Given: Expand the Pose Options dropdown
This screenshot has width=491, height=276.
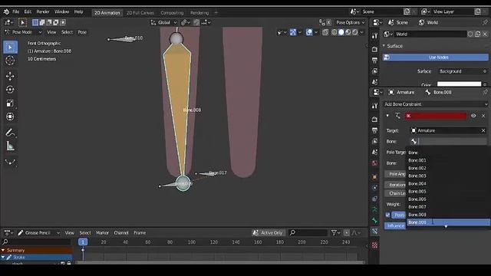Looking at the screenshot, I should tap(350, 22).
